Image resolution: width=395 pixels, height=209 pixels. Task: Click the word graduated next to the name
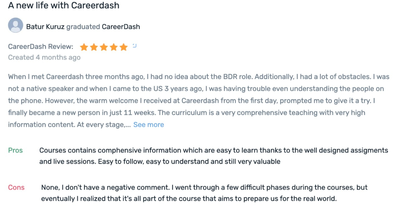(83, 27)
